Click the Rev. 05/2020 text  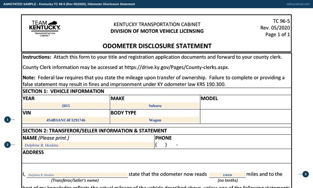[275, 28]
